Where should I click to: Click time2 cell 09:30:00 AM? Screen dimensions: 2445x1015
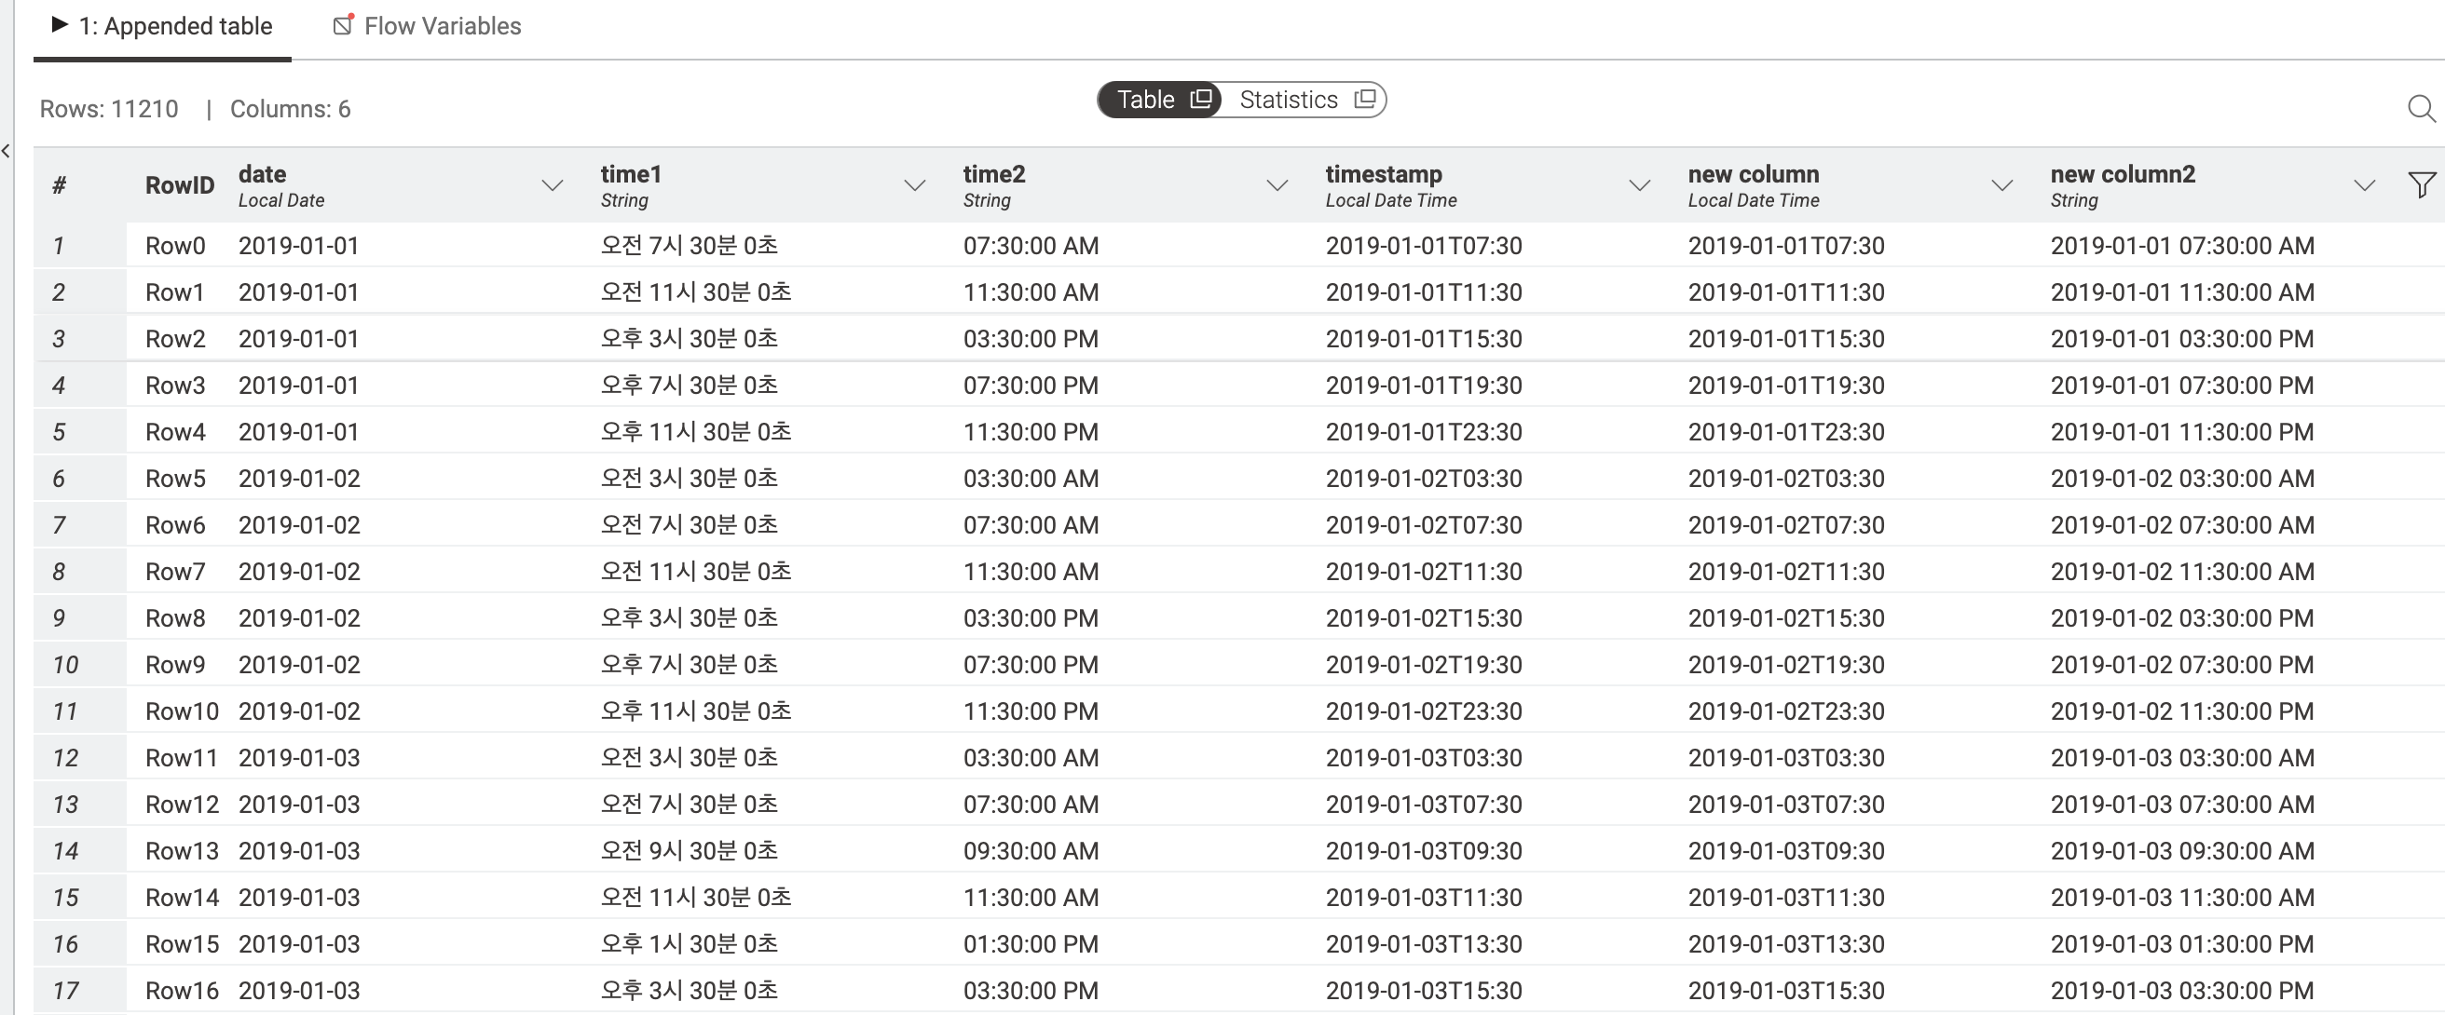[1031, 850]
